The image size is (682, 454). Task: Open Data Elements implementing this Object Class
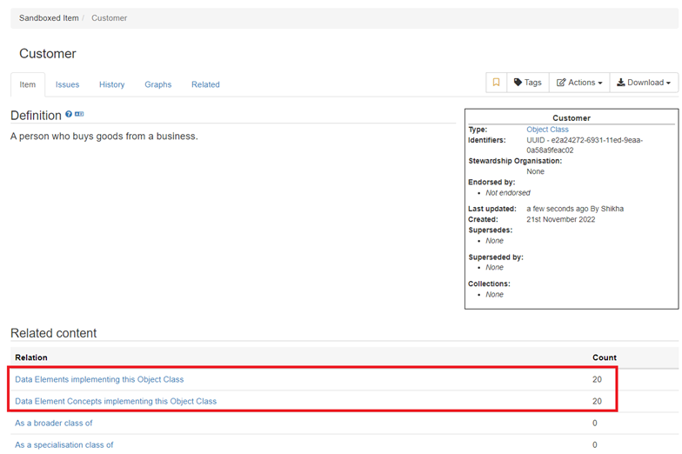(x=99, y=379)
